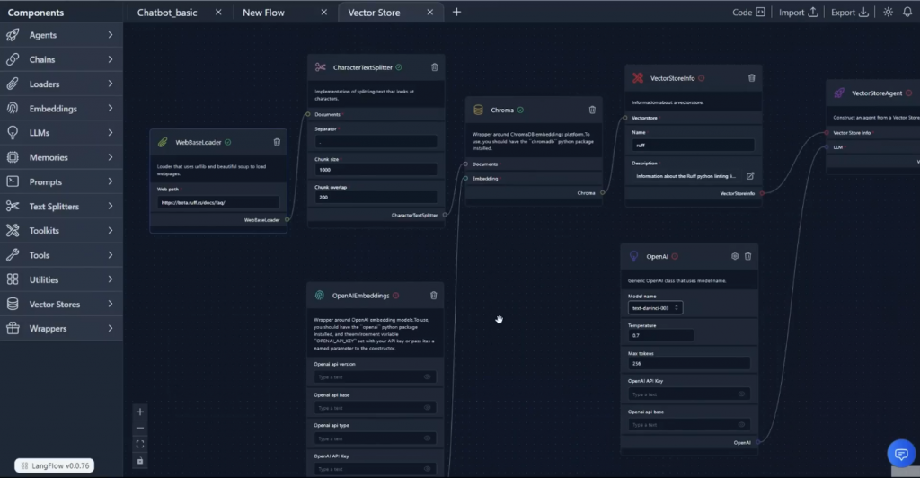The image size is (920, 478).
Task: Click the Prompts terminal icon
Action: 13,181
